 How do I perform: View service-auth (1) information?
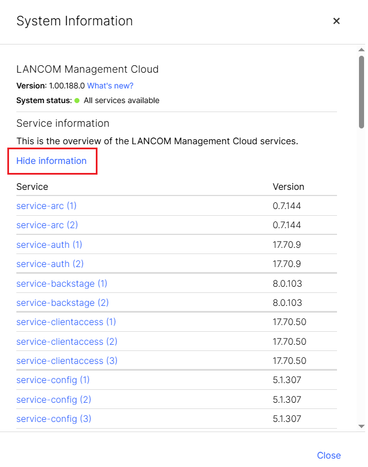pyautogui.click(x=49, y=244)
